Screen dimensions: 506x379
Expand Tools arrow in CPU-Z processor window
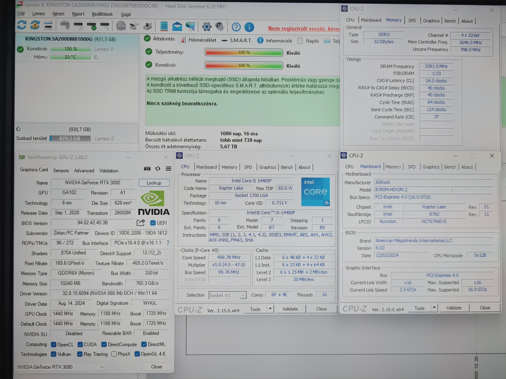point(270,309)
